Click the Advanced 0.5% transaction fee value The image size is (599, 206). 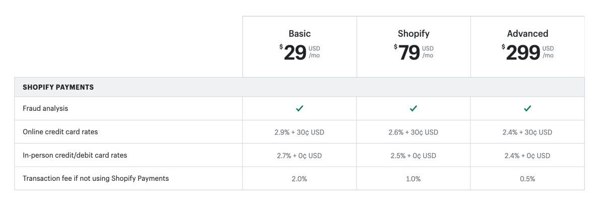527,179
